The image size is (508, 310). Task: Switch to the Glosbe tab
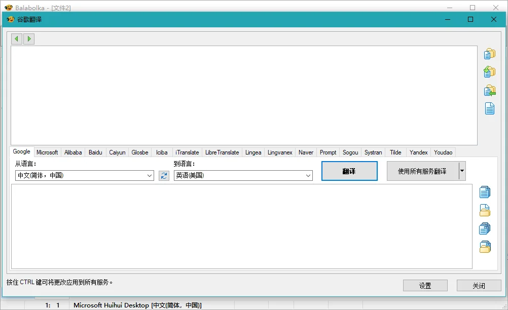pyautogui.click(x=139, y=152)
